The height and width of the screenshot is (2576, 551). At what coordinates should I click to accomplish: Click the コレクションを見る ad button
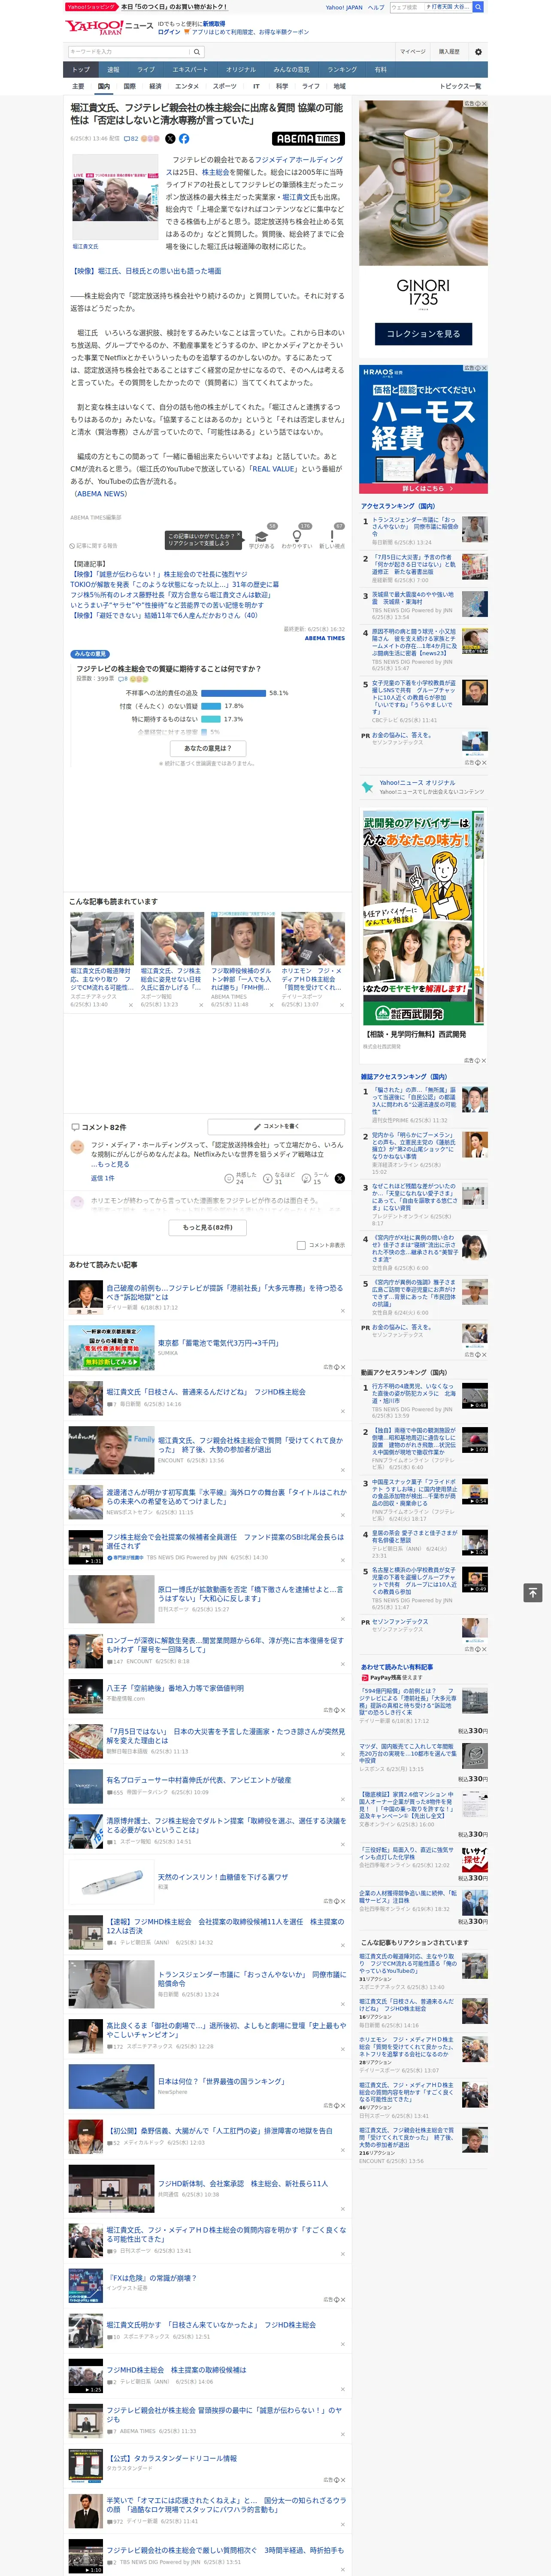point(423,334)
